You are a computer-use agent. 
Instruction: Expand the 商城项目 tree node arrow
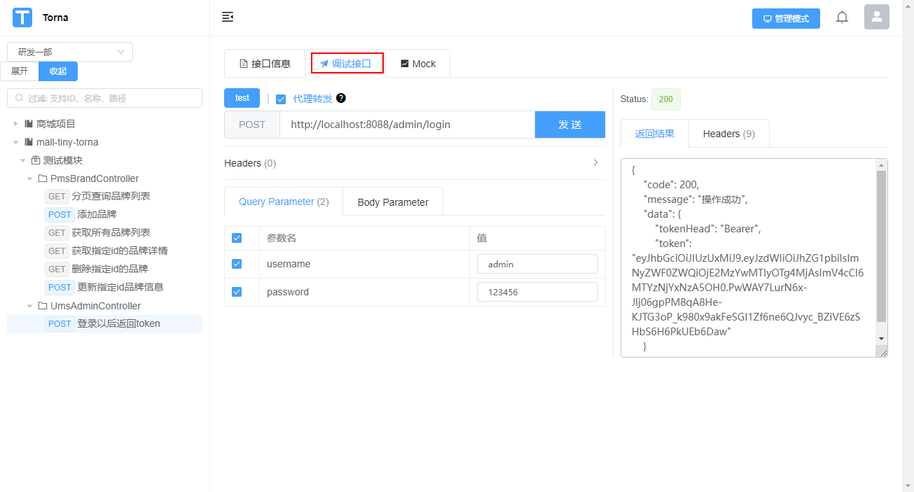pyautogui.click(x=16, y=124)
